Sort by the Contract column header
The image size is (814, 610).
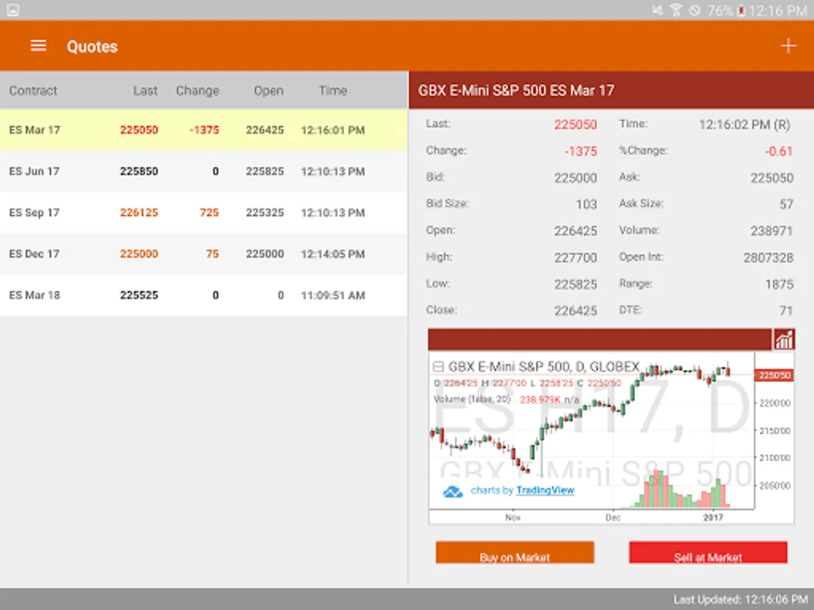point(33,91)
